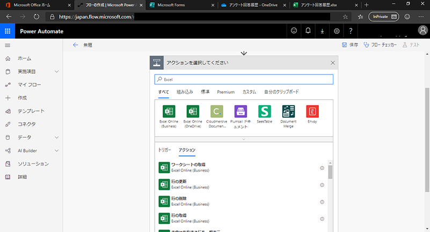This screenshot has height=232, width=430.
Task: Show info for 行の削除 action
Action: [322, 202]
